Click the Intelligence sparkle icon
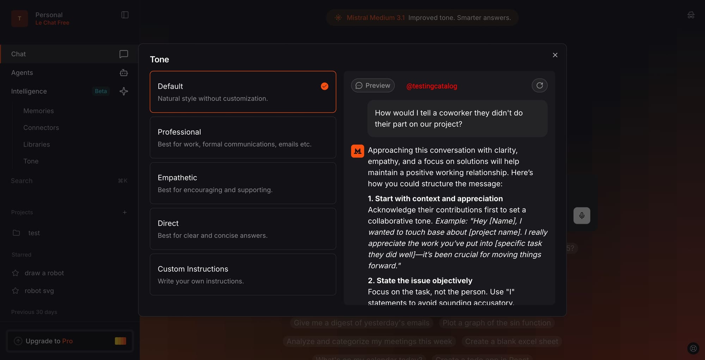Viewport: 705px width, 360px height. point(123,91)
